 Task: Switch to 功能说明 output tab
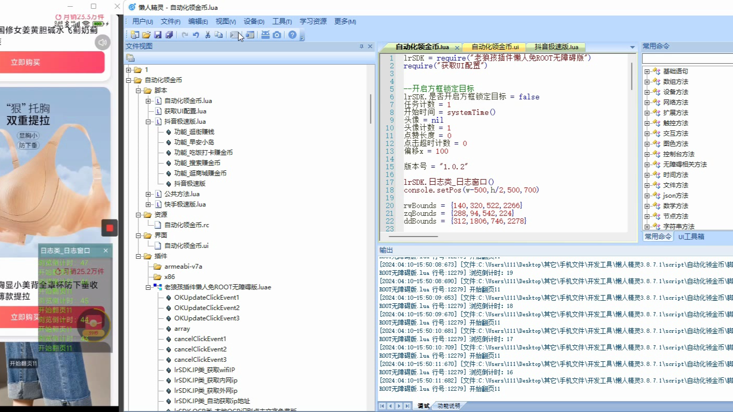[x=449, y=406]
